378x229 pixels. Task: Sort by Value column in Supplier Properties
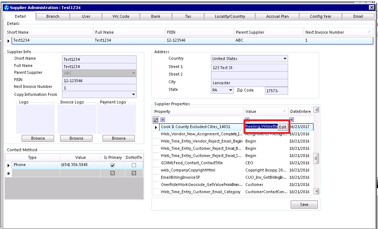(x=266, y=111)
